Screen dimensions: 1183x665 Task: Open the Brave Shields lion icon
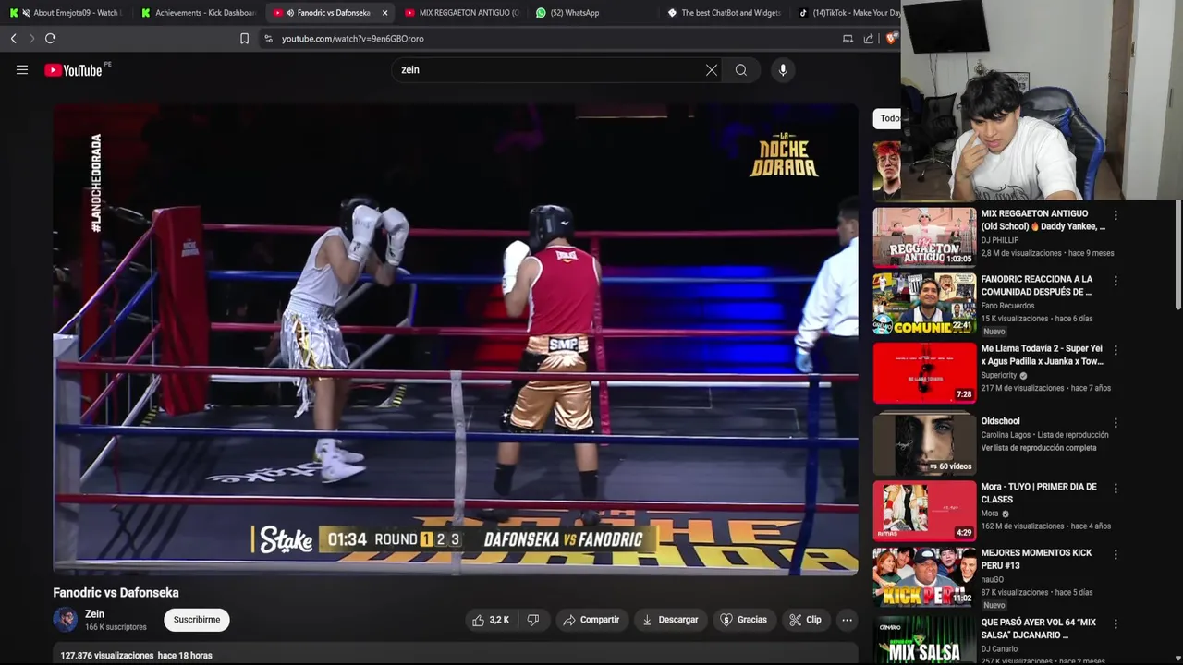pyautogui.click(x=891, y=39)
